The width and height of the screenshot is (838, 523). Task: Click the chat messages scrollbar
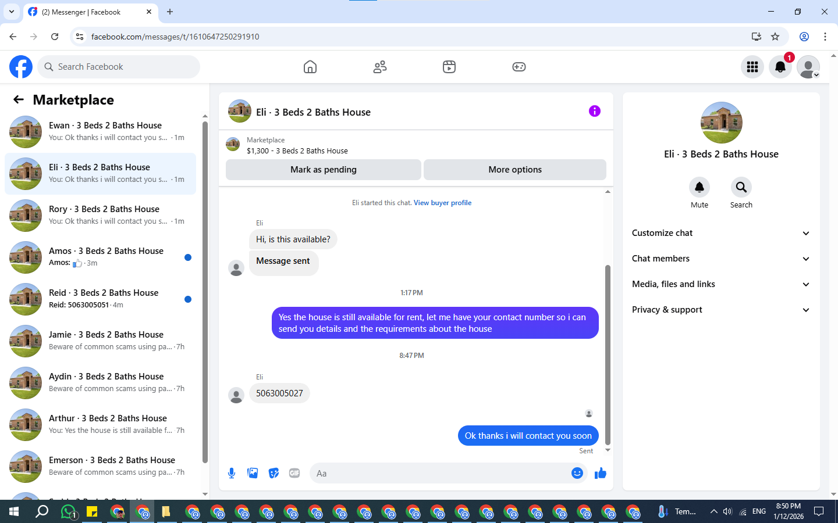pos(608,354)
